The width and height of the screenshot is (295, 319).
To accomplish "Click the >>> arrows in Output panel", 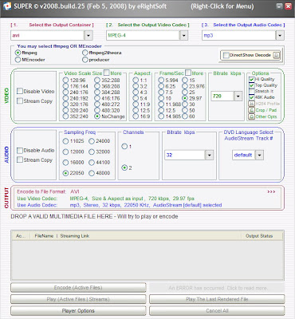I will tap(271, 191).
